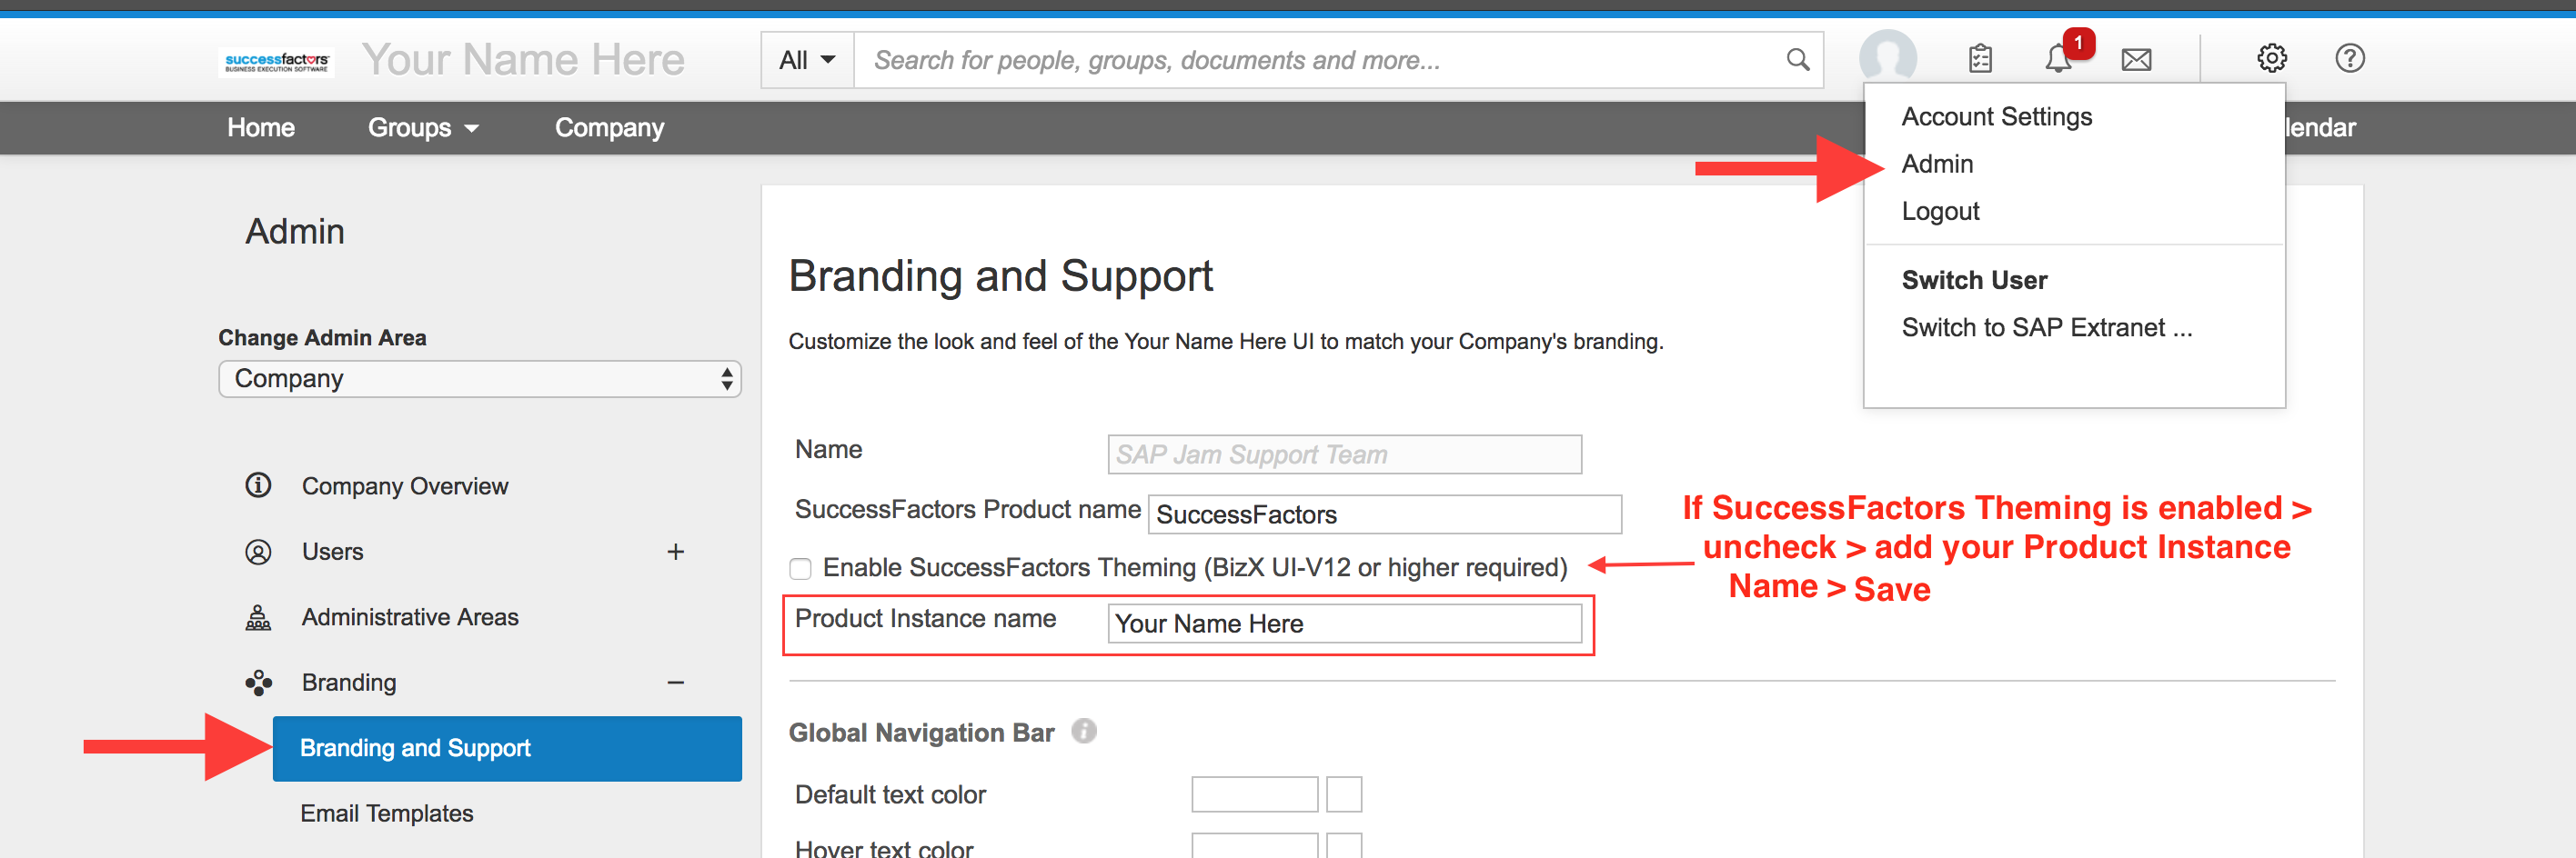Choose Logout from user menu
Viewport: 2576px width, 858px height.
point(1940,211)
